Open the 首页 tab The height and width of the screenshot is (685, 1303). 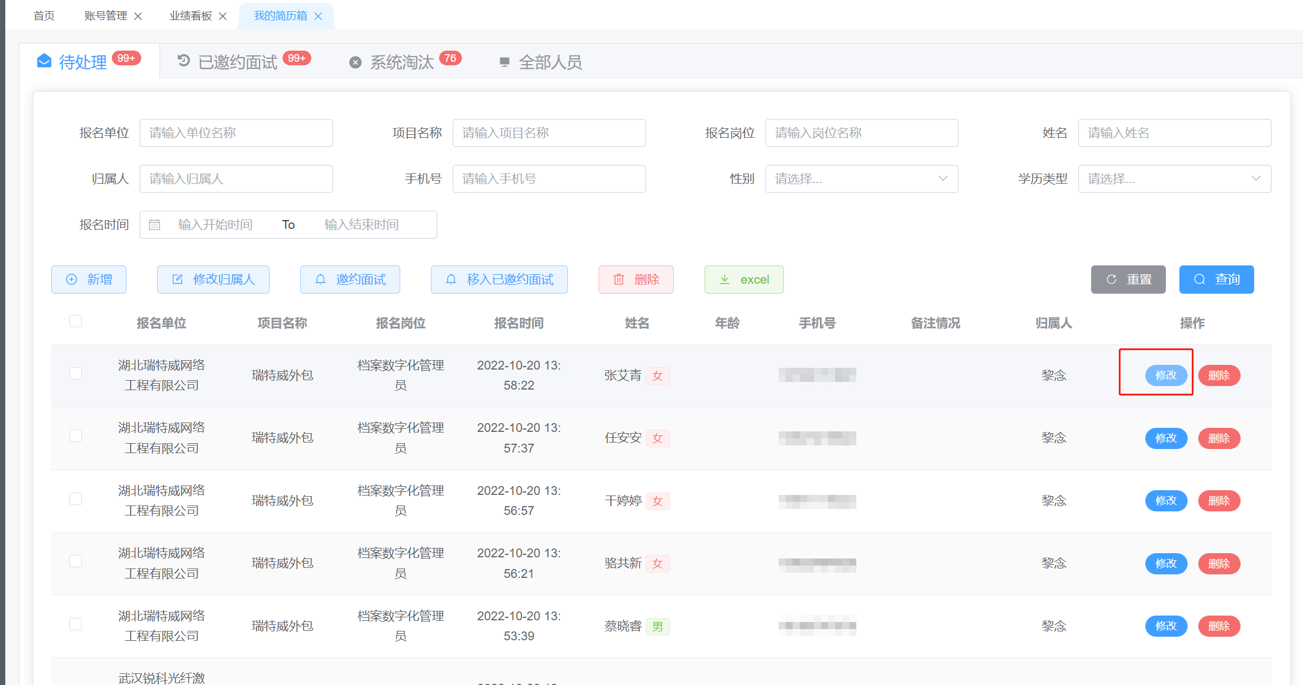44,16
